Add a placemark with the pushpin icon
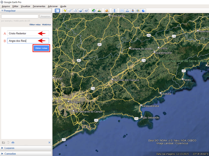 point(65,11)
